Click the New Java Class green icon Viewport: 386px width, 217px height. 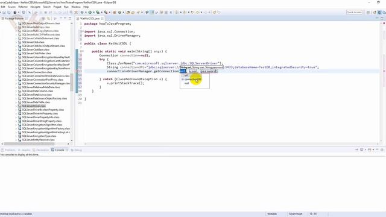(119, 12)
